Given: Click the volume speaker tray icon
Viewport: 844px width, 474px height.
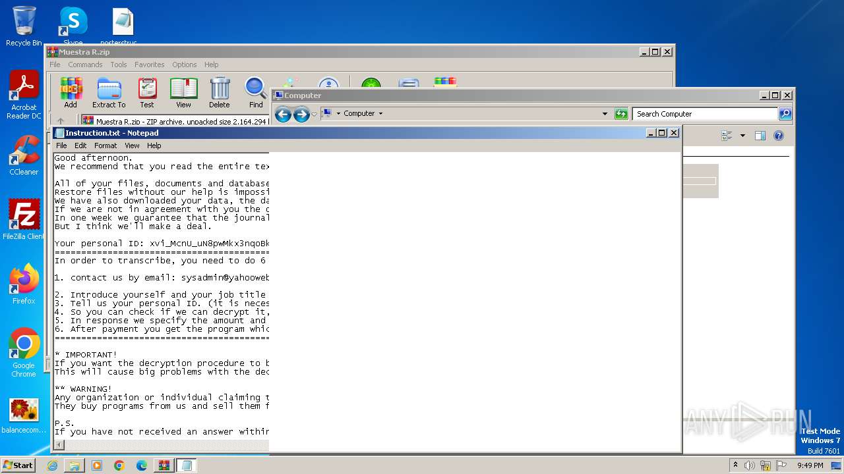Looking at the screenshot, I should click(x=750, y=465).
